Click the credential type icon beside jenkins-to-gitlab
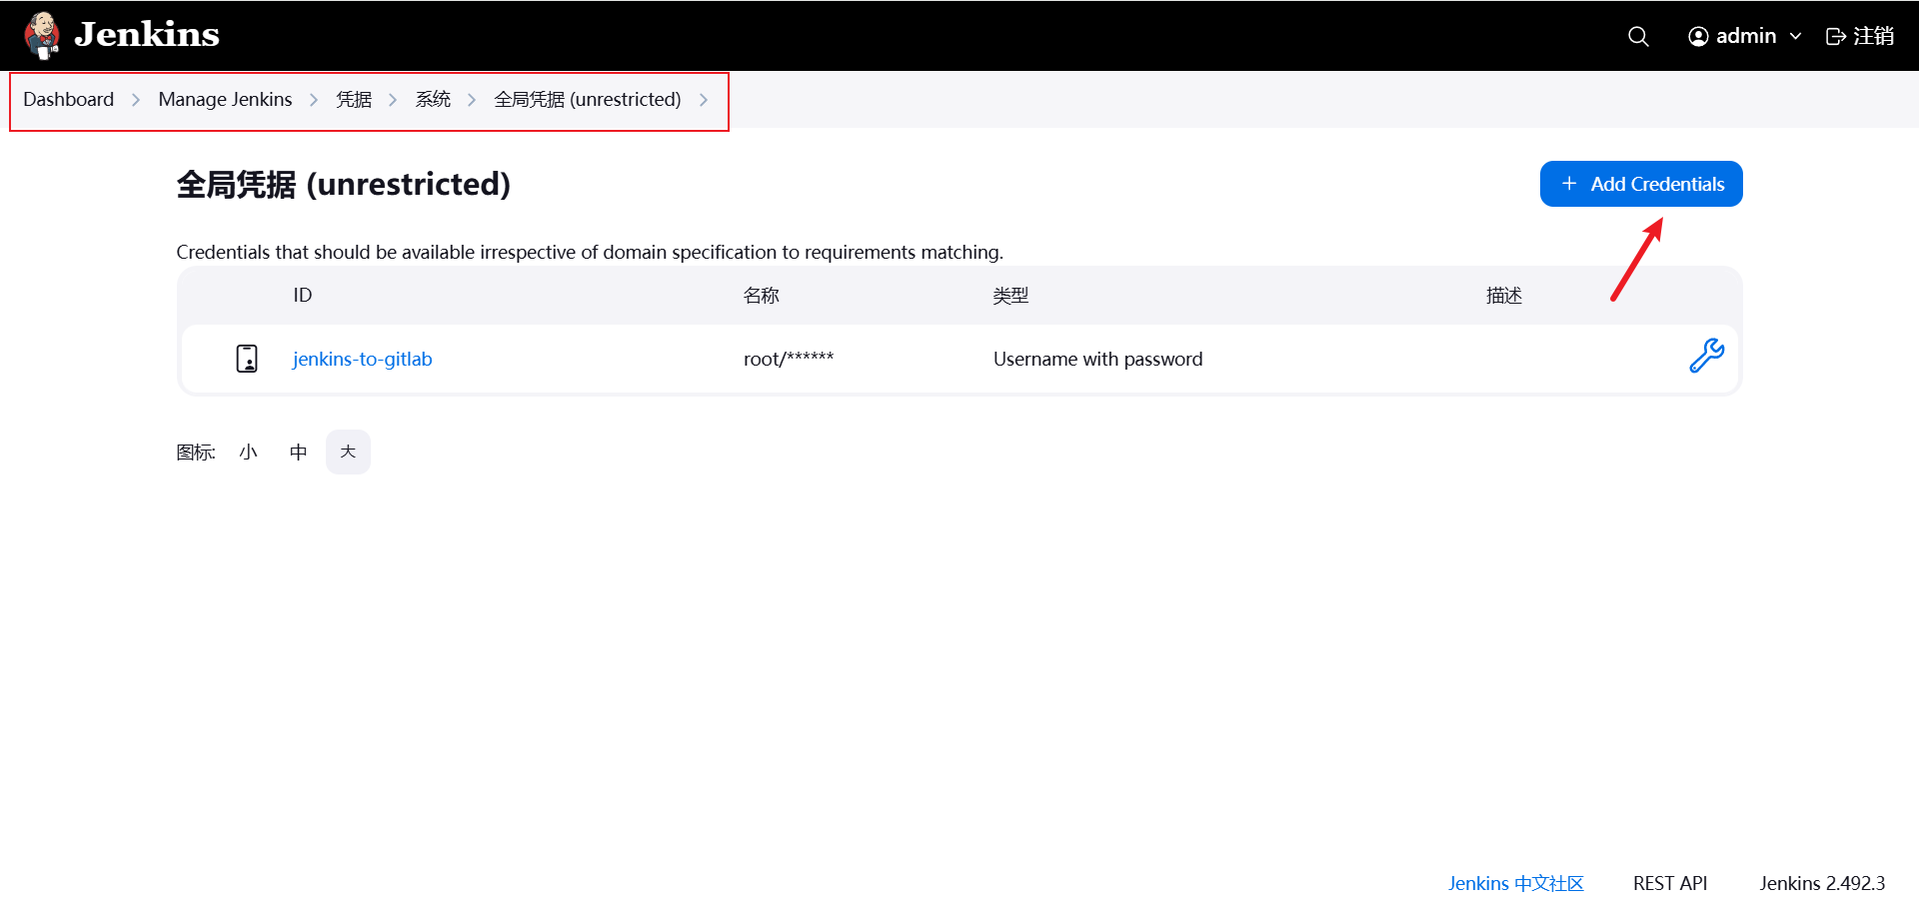The width and height of the screenshot is (1919, 921). point(247,359)
